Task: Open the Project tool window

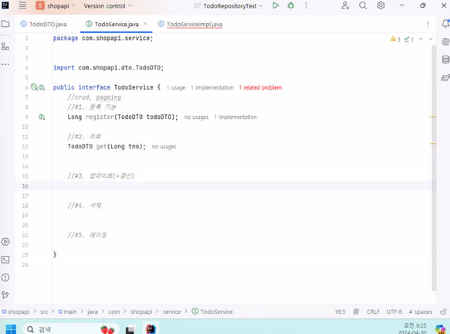Action: coord(6,23)
